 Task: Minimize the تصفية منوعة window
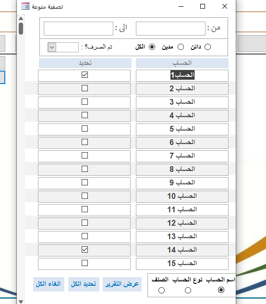181,6
